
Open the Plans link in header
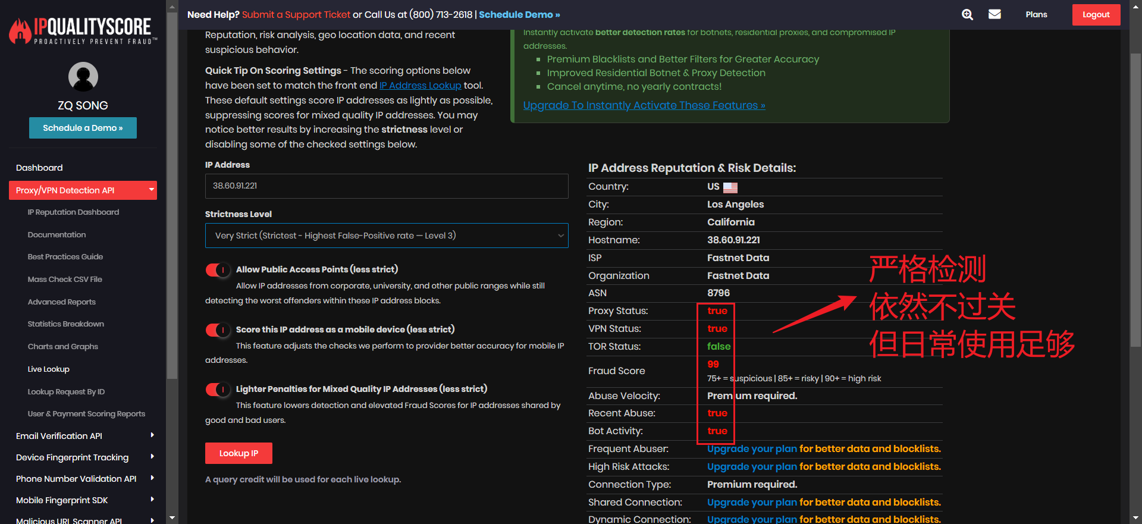pyautogui.click(x=1036, y=14)
